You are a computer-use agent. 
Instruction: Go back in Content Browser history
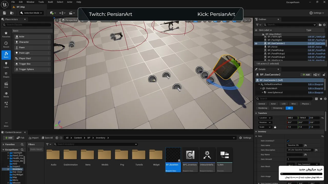pos(57,138)
